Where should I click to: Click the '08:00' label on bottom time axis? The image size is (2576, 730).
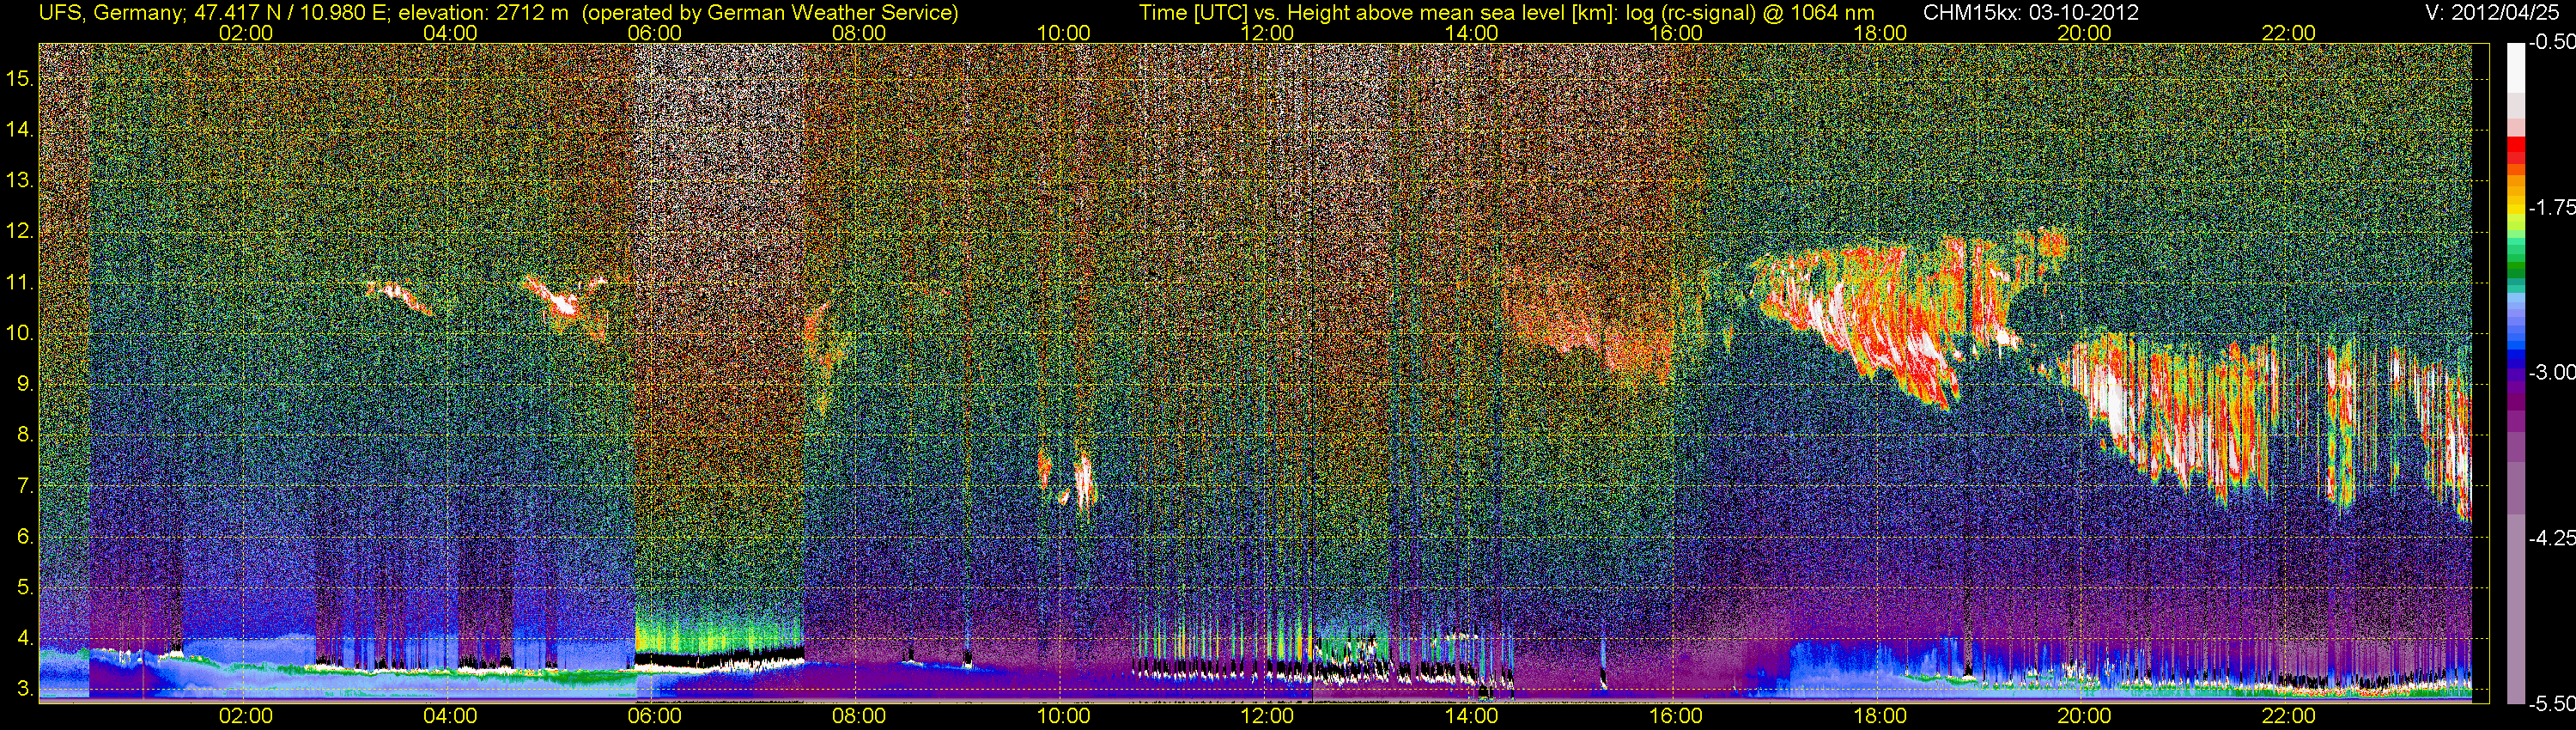859,716
